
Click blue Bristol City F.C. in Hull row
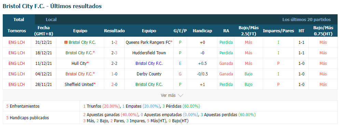click(149, 64)
